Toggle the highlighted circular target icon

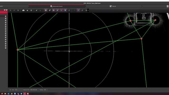tap(46, 10)
